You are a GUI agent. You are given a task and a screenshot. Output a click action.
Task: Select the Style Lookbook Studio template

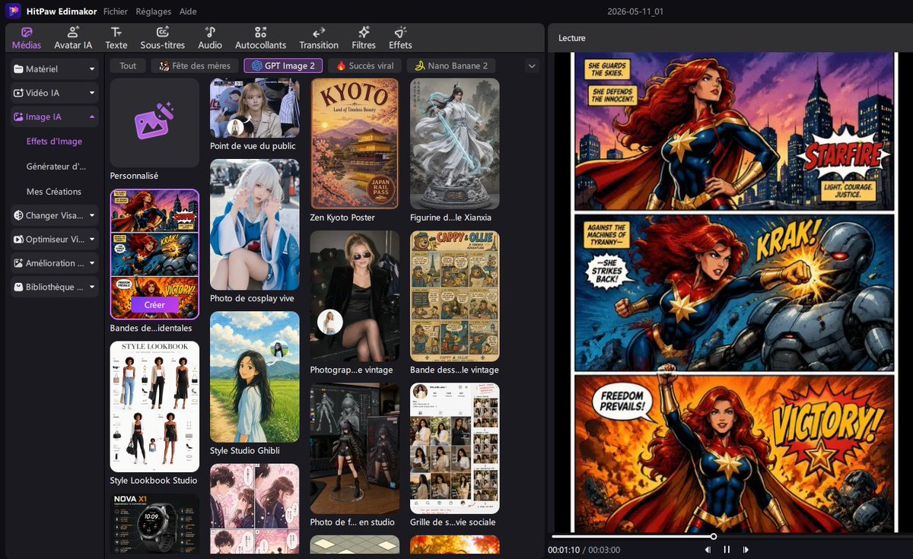point(154,407)
